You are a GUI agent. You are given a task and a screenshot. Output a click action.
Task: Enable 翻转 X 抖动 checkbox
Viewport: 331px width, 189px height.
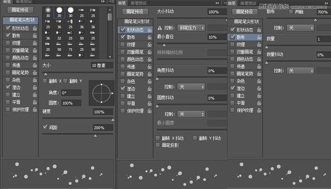pyautogui.click(x=158, y=138)
